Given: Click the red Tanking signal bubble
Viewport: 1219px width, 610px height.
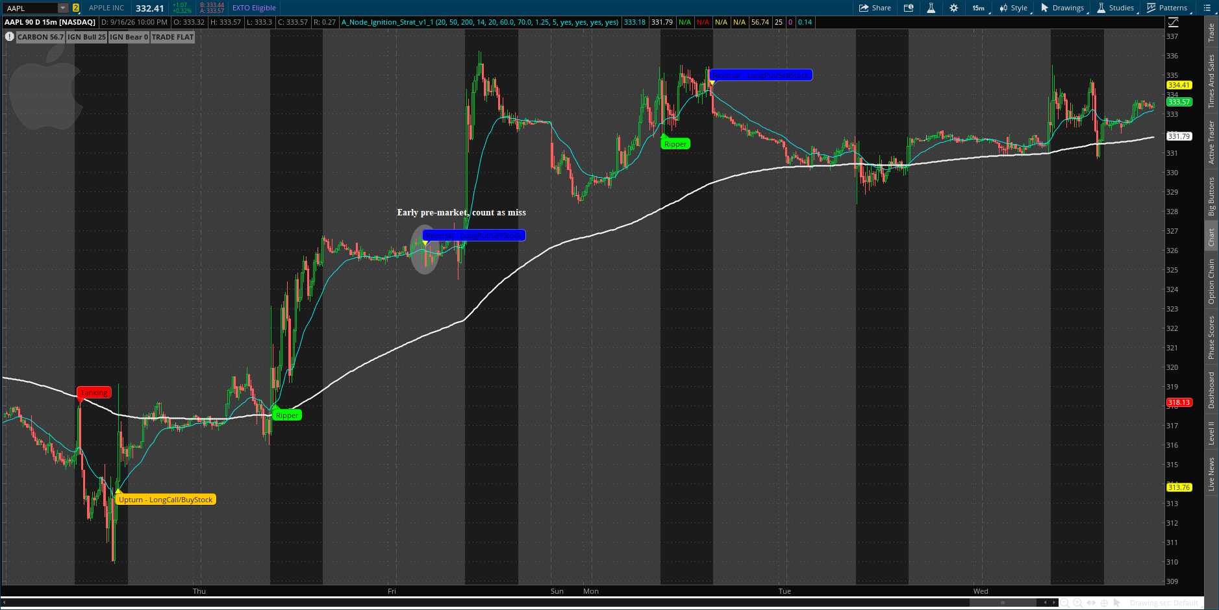Looking at the screenshot, I should coord(94,393).
